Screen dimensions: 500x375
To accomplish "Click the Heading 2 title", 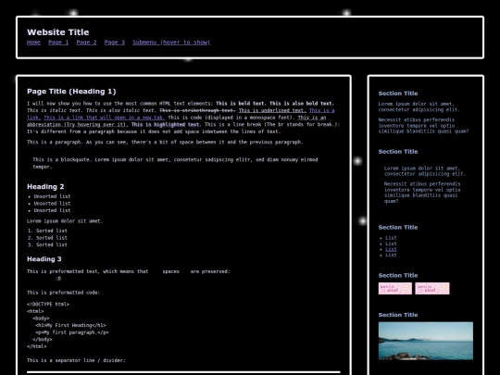I will point(45,186).
